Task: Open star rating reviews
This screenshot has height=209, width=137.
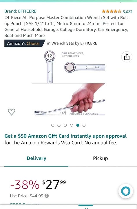Action: pyautogui.click(x=112, y=11)
